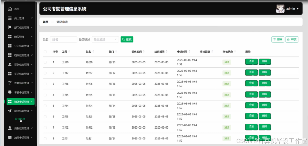Expand 公告信息管理 chevron

coord(32,46)
